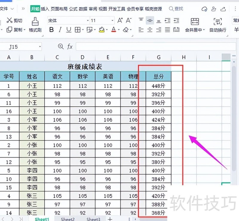
Task: Increase font size with A+ icon
Action: point(120,21)
